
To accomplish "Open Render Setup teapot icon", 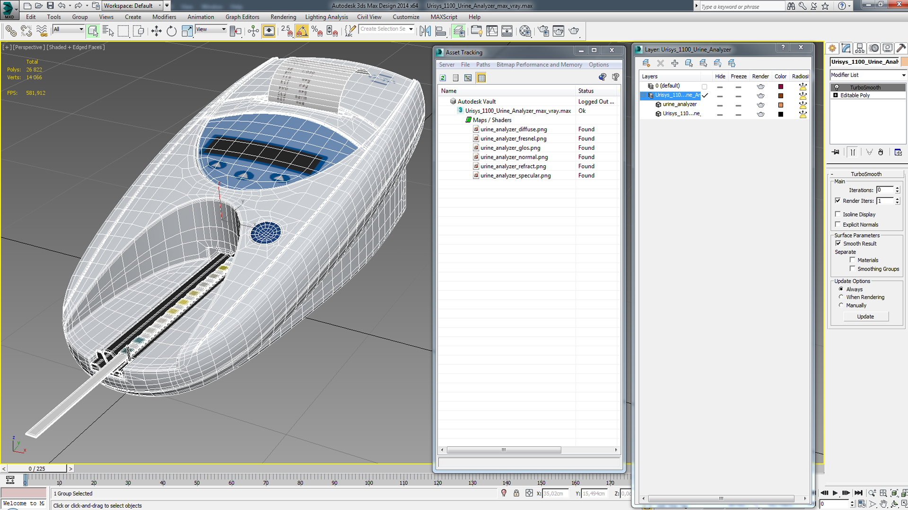I will pos(543,31).
